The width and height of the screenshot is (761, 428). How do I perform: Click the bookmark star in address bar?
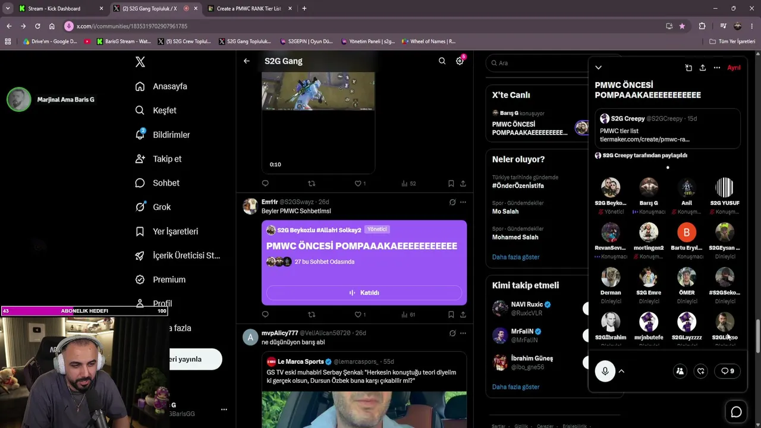coord(682,26)
